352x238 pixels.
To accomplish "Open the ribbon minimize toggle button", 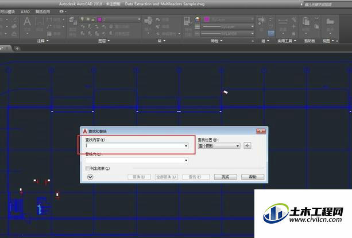I will (x=63, y=11).
